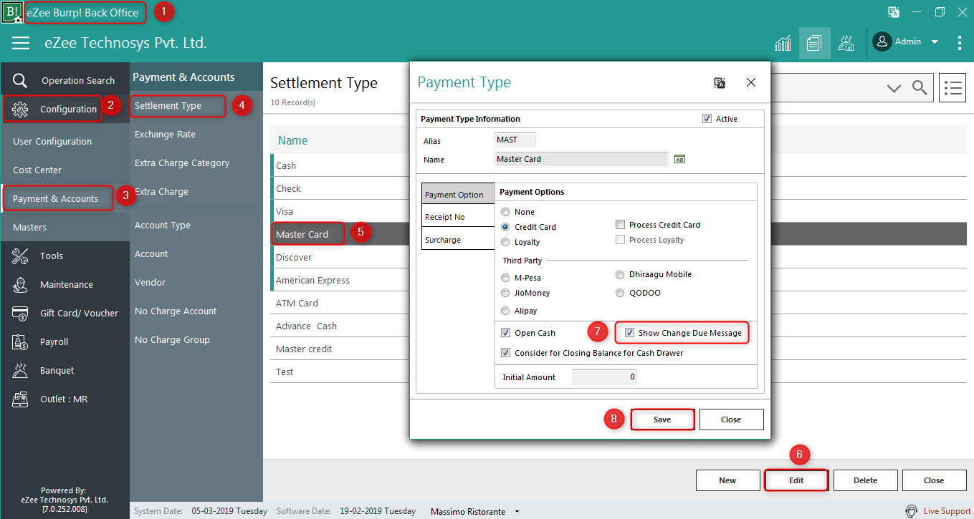The width and height of the screenshot is (974, 519).
Task: Click Save in Payment Type dialog
Action: tap(662, 419)
